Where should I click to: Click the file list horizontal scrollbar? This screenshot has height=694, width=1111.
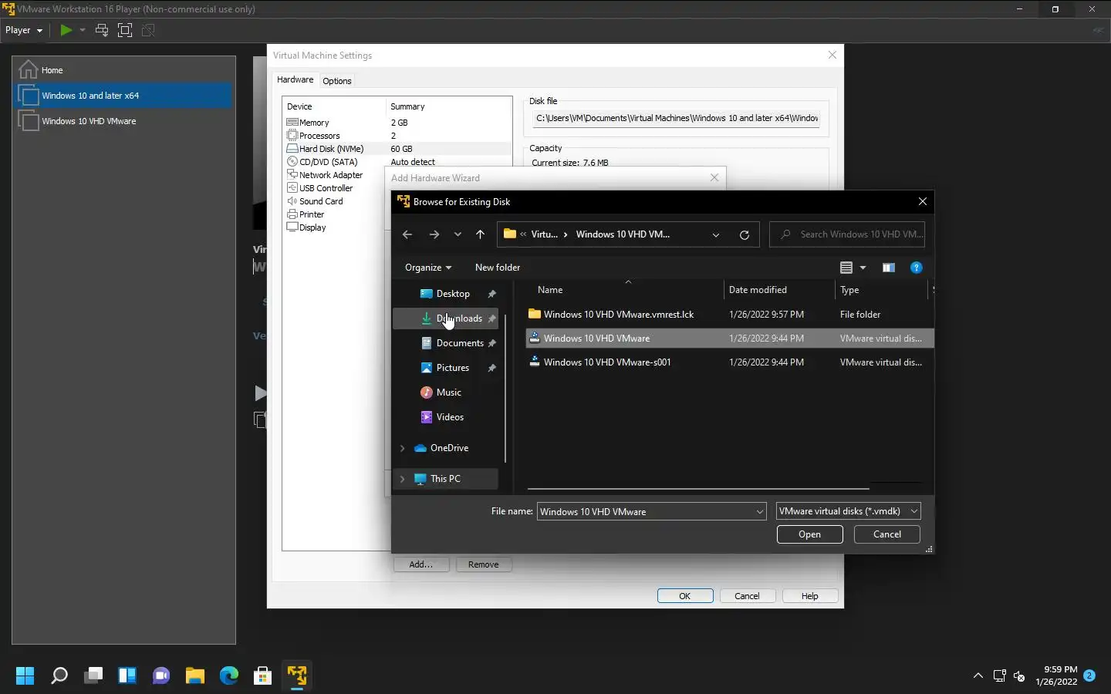coord(698,488)
